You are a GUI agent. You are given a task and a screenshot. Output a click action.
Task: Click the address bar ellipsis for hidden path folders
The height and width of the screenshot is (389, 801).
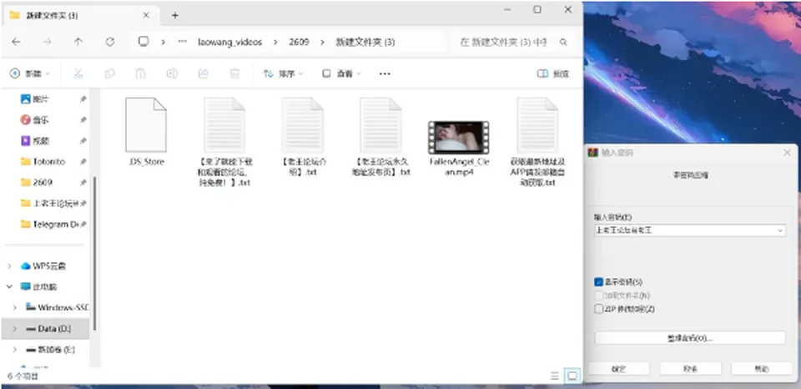click(x=183, y=42)
